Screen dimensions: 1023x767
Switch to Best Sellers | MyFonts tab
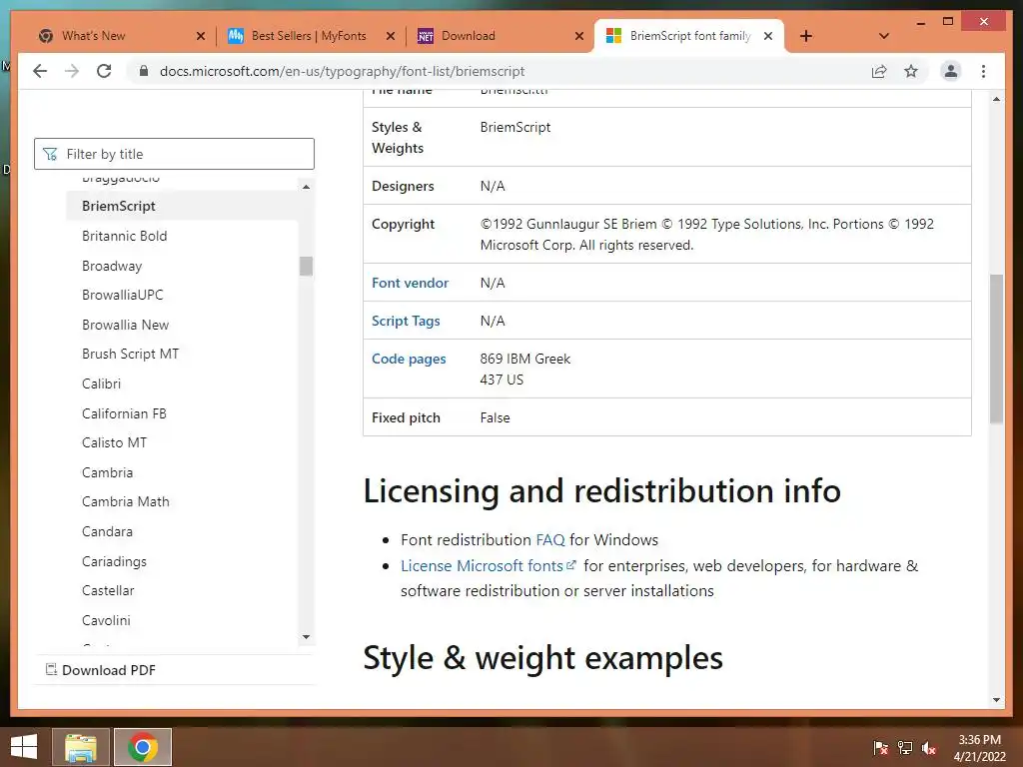coord(310,36)
